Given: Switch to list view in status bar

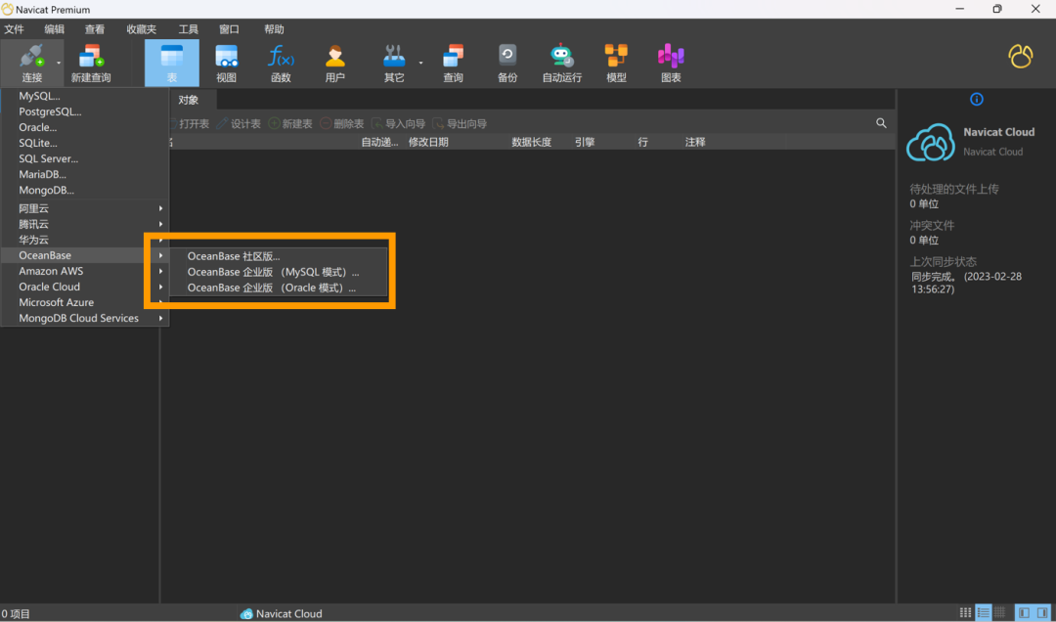Looking at the screenshot, I should [984, 612].
